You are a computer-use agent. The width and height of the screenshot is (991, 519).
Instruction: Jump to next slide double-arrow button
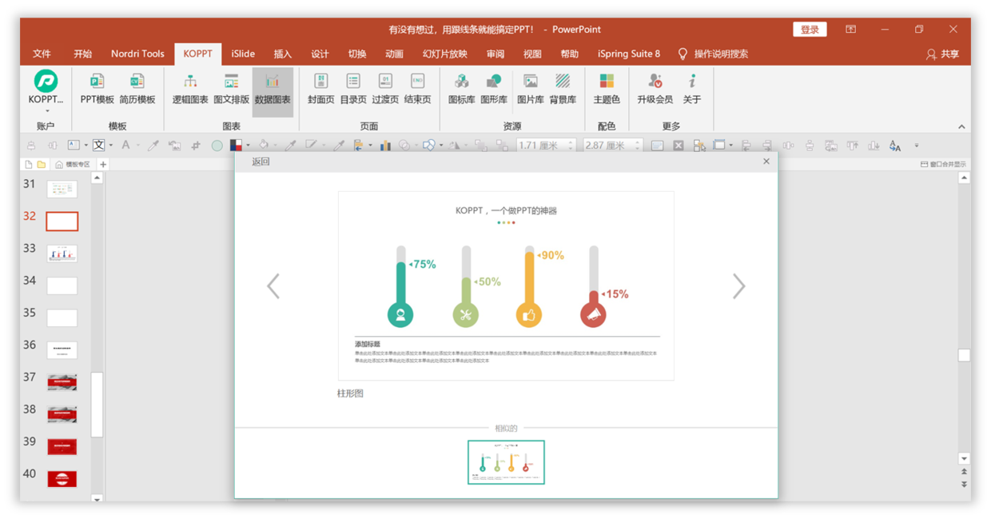(964, 485)
